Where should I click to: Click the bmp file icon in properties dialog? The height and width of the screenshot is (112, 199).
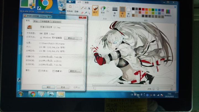click(30, 27)
